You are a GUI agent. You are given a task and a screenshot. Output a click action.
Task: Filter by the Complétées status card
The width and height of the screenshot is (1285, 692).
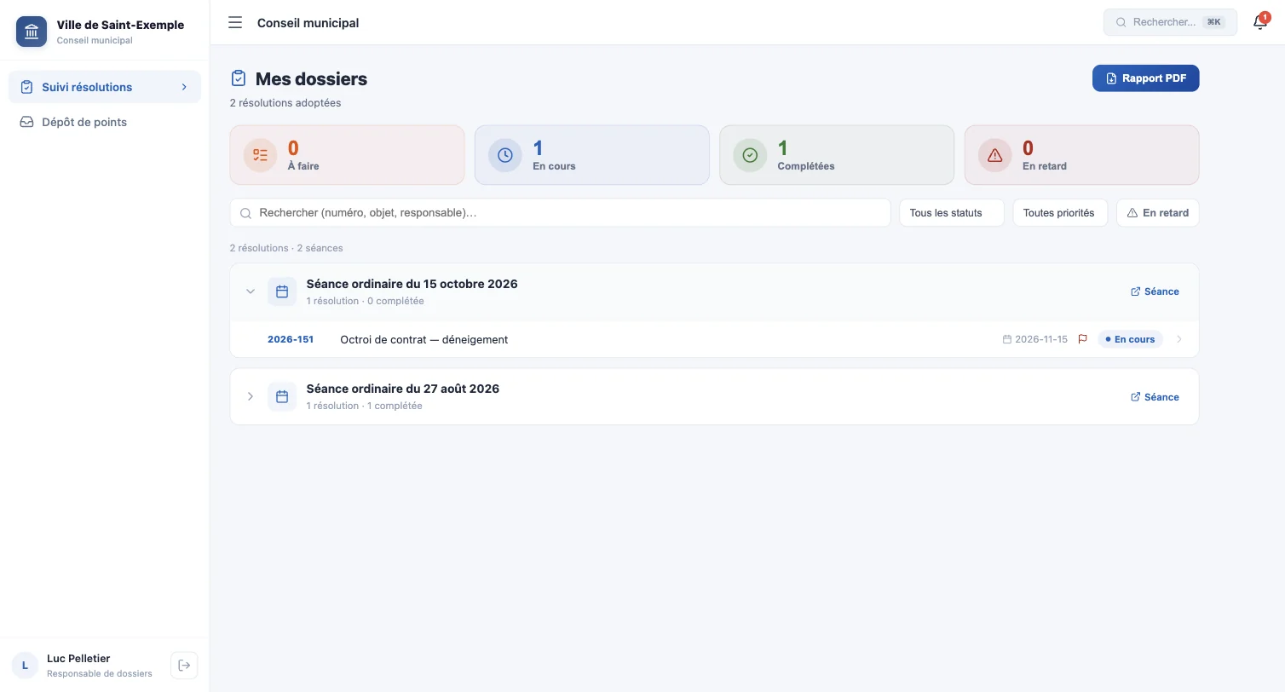pyautogui.click(x=837, y=155)
